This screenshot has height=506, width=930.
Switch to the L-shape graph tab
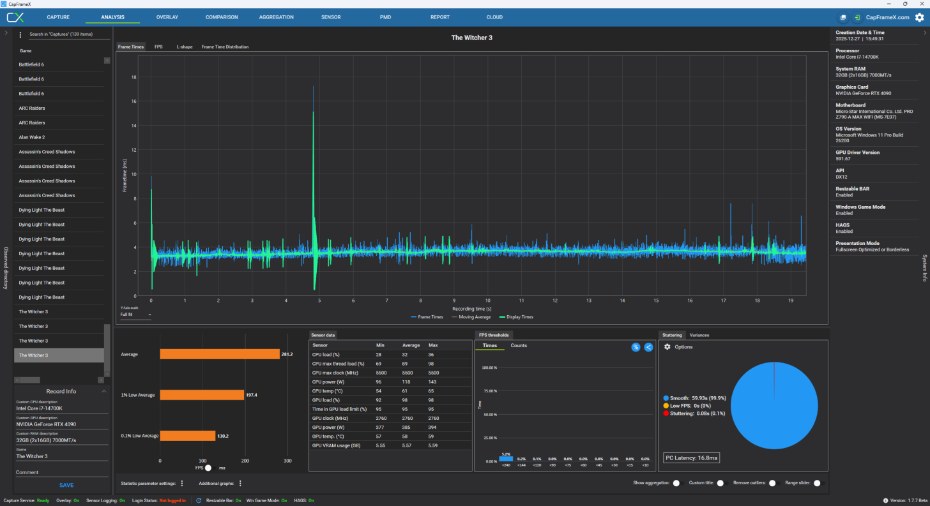(x=185, y=47)
